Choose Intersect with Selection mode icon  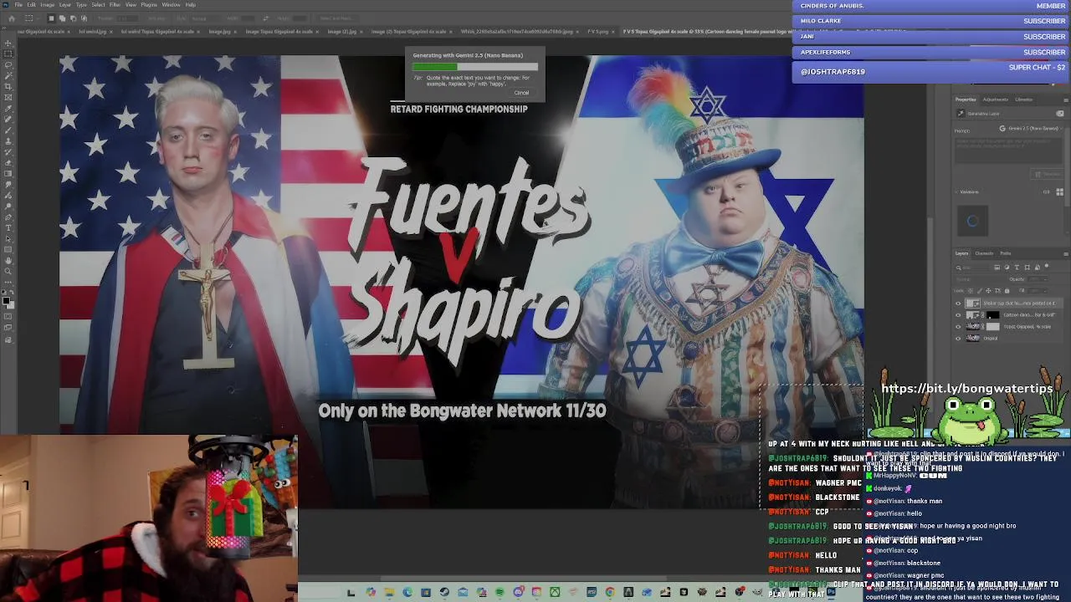click(x=84, y=18)
